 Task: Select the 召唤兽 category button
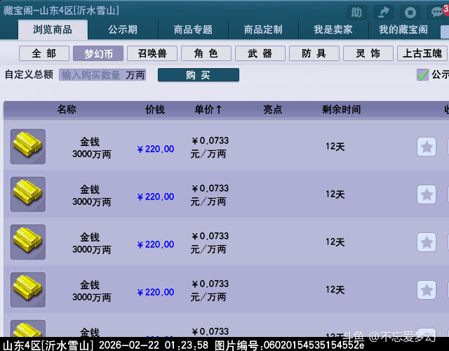click(152, 53)
